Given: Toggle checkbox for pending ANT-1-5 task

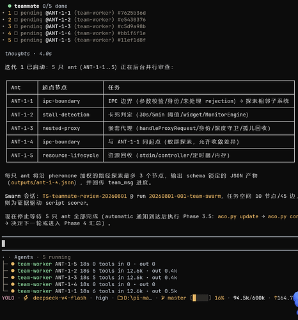Looking at the screenshot, I should pyautogui.click(x=16, y=40).
